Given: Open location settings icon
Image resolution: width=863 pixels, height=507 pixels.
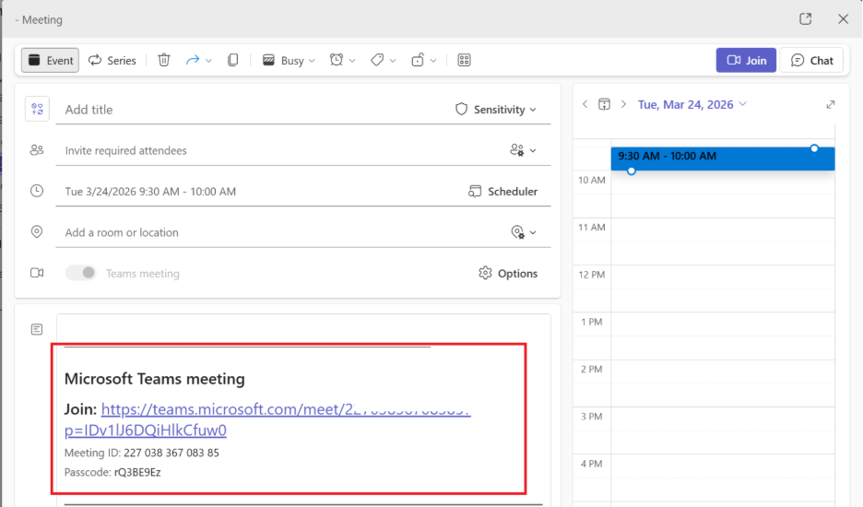Looking at the screenshot, I should click(523, 232).
